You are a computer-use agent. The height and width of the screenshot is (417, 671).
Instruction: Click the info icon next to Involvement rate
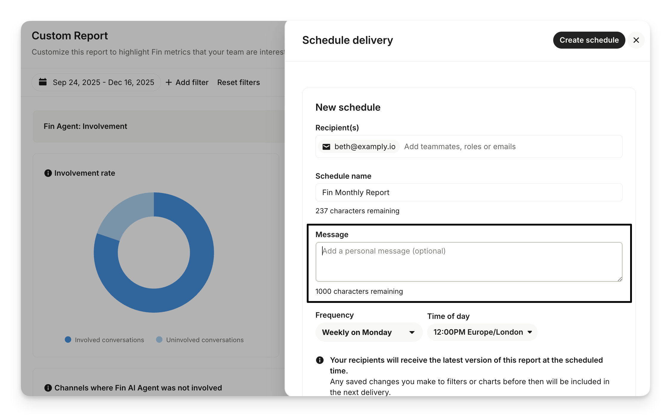click(x=48, y=173)
